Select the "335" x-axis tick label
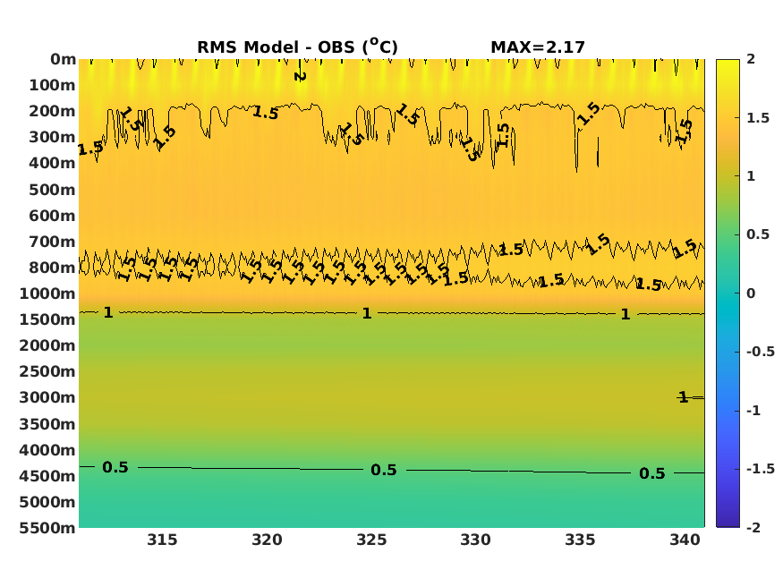783x587 pixels. pos(580,540)
